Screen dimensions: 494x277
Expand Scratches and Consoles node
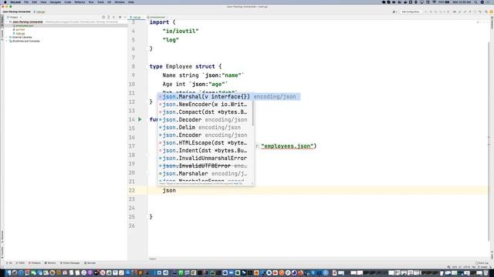[7, 41]
